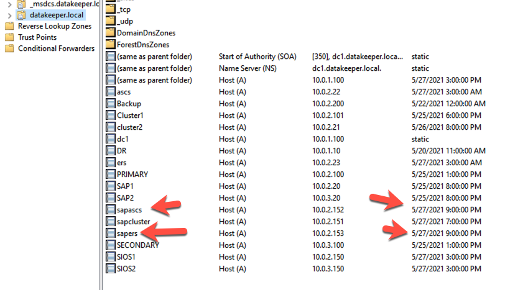Click the ers record icon
This screenshot has height=290, width=505.
point(111,162)
